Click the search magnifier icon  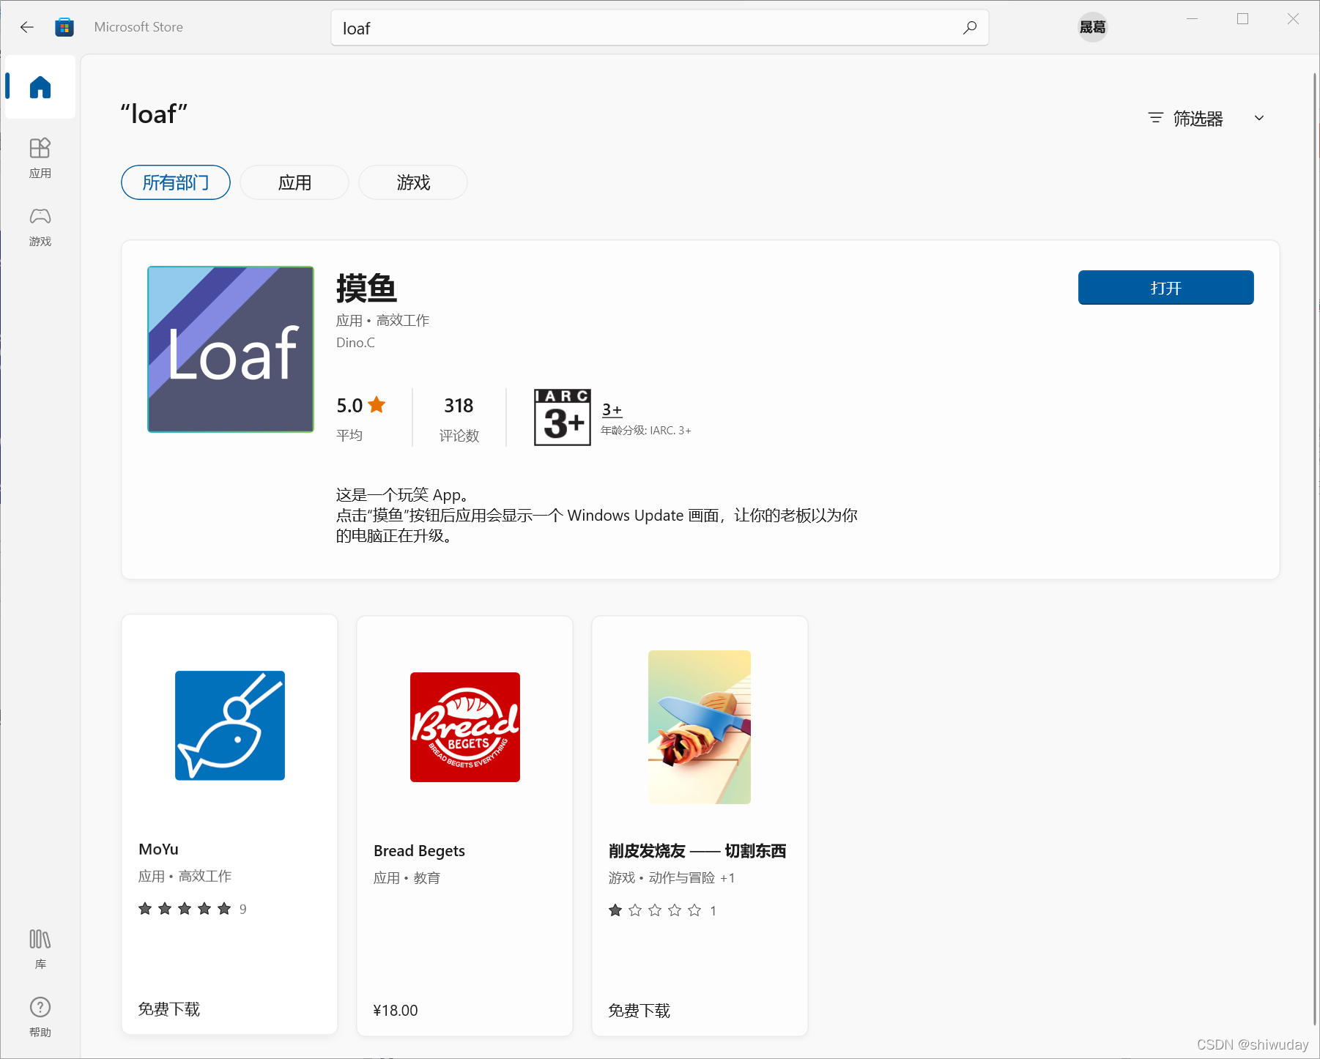coord(970,28)
